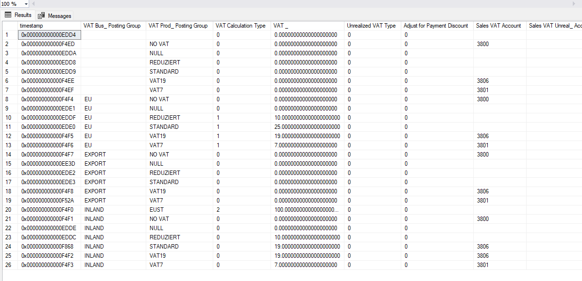Click the REDUZIERT cell in row 10
The height and width of the screenshot is (281, 582).
[179, 117]
